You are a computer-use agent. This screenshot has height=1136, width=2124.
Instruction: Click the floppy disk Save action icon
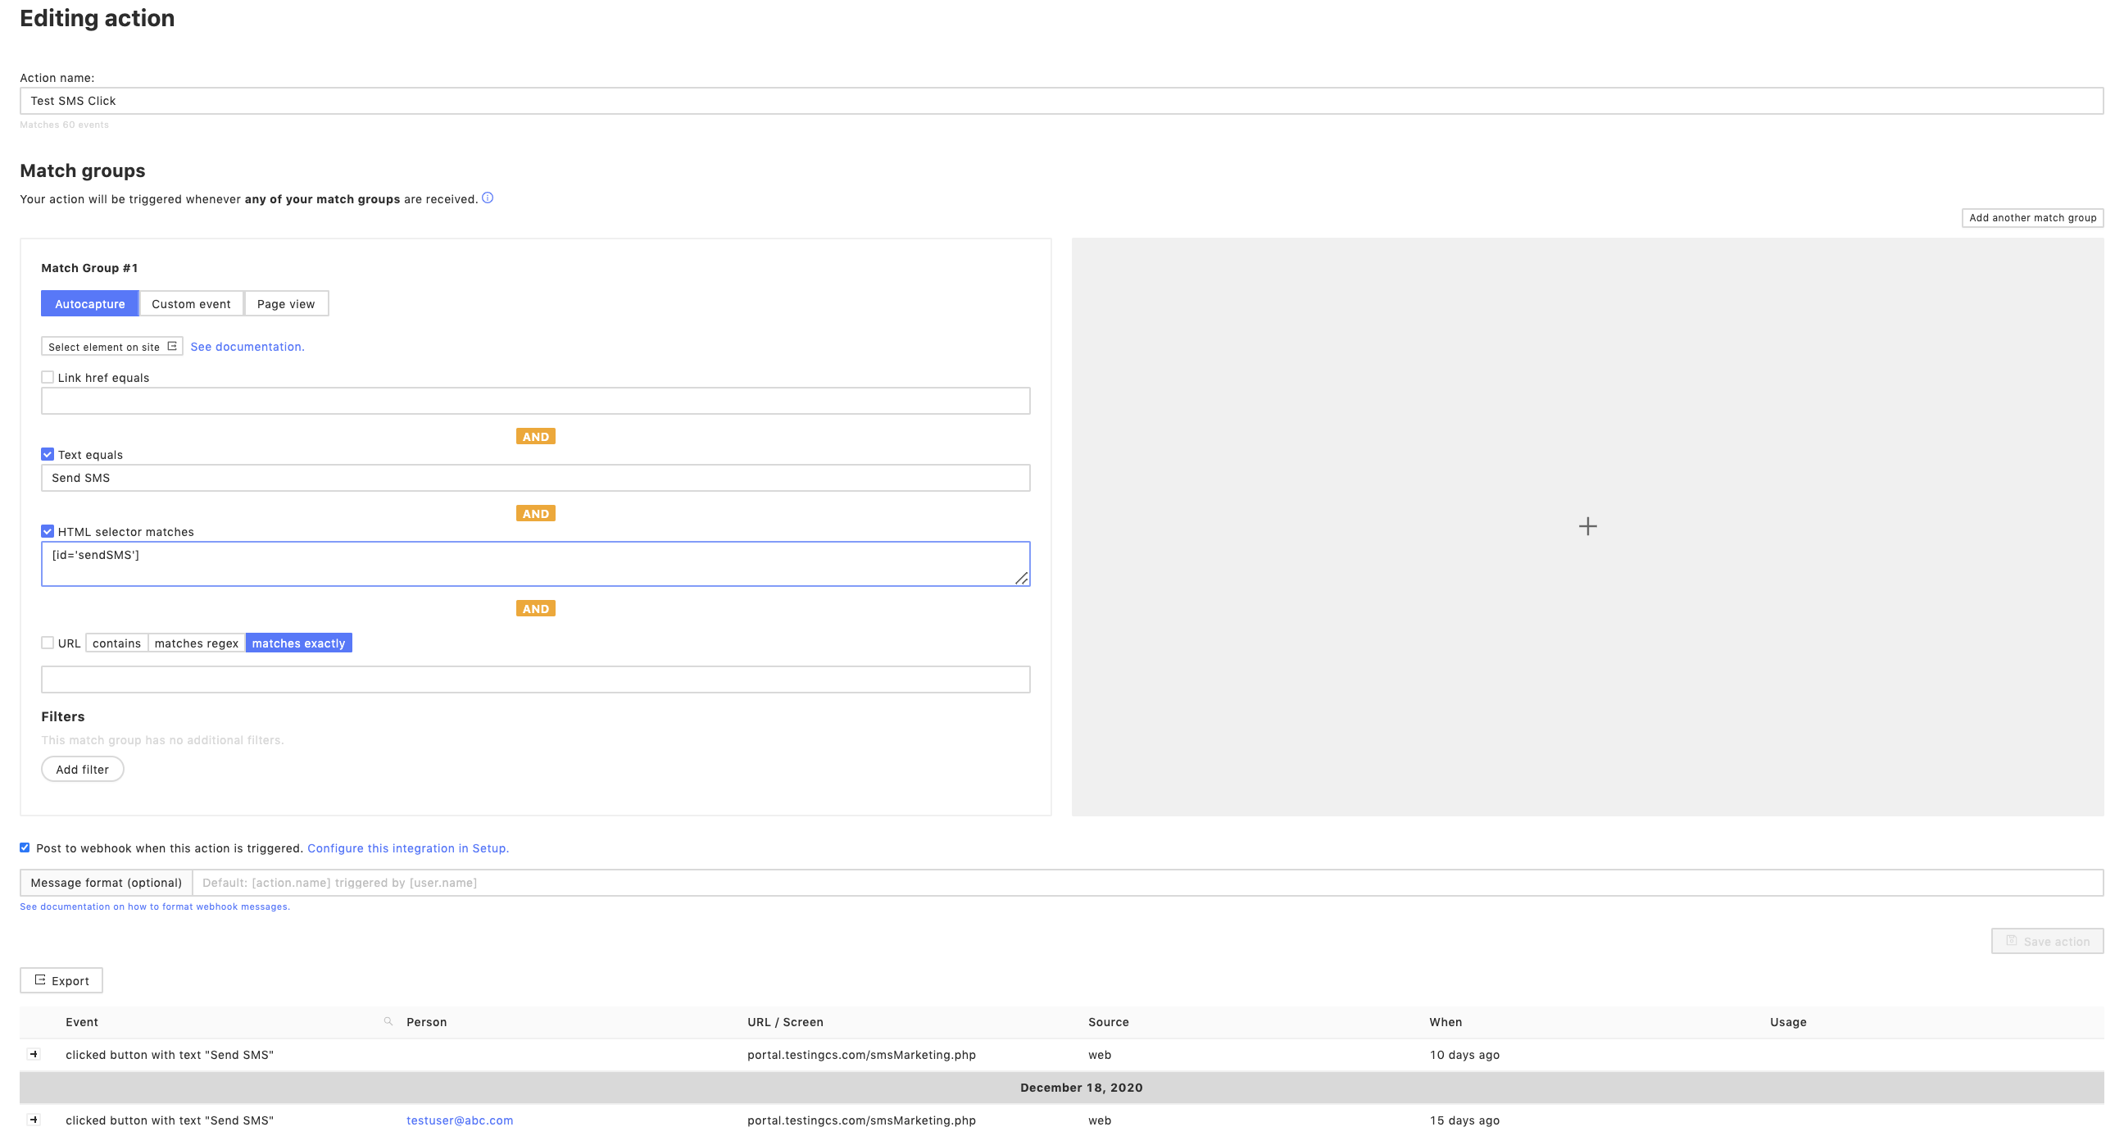(2012, 940)
